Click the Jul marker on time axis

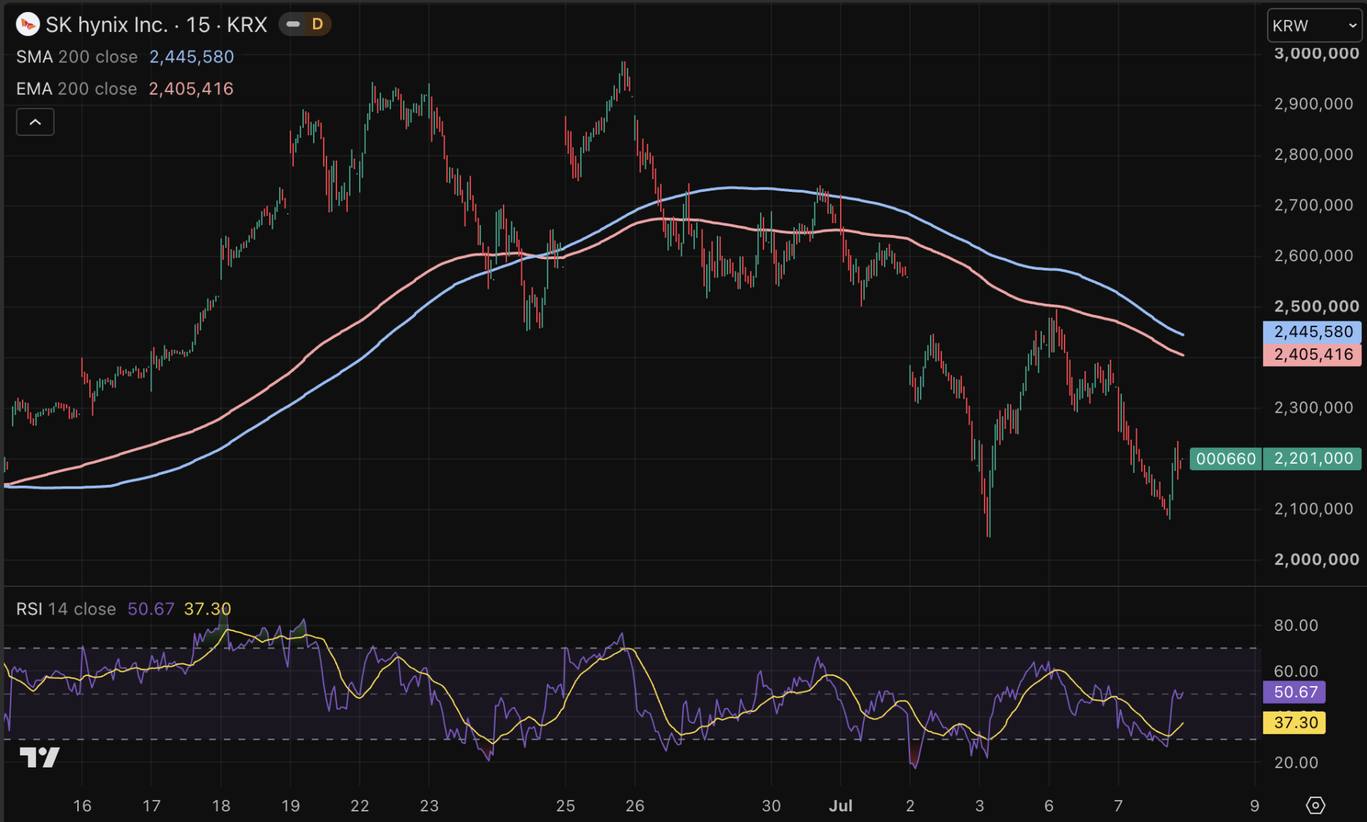point(841,806)
